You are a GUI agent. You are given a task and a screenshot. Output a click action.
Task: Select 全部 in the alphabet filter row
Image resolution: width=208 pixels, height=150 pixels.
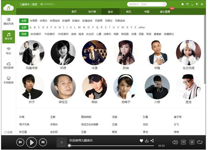24,27
